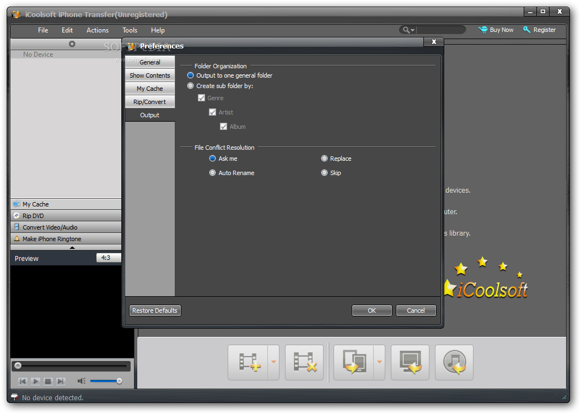The height and width of the screenshot is (414, 581).
Task: Click the play button in preview
Action: tap(36, 381)
